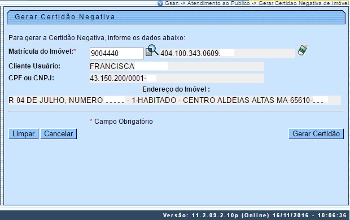Click the Cancelar button

pos(59,133)
